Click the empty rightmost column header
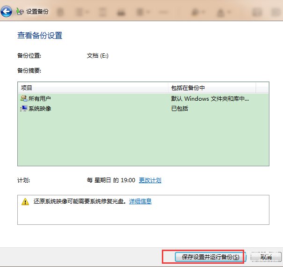 coord(262,88)
